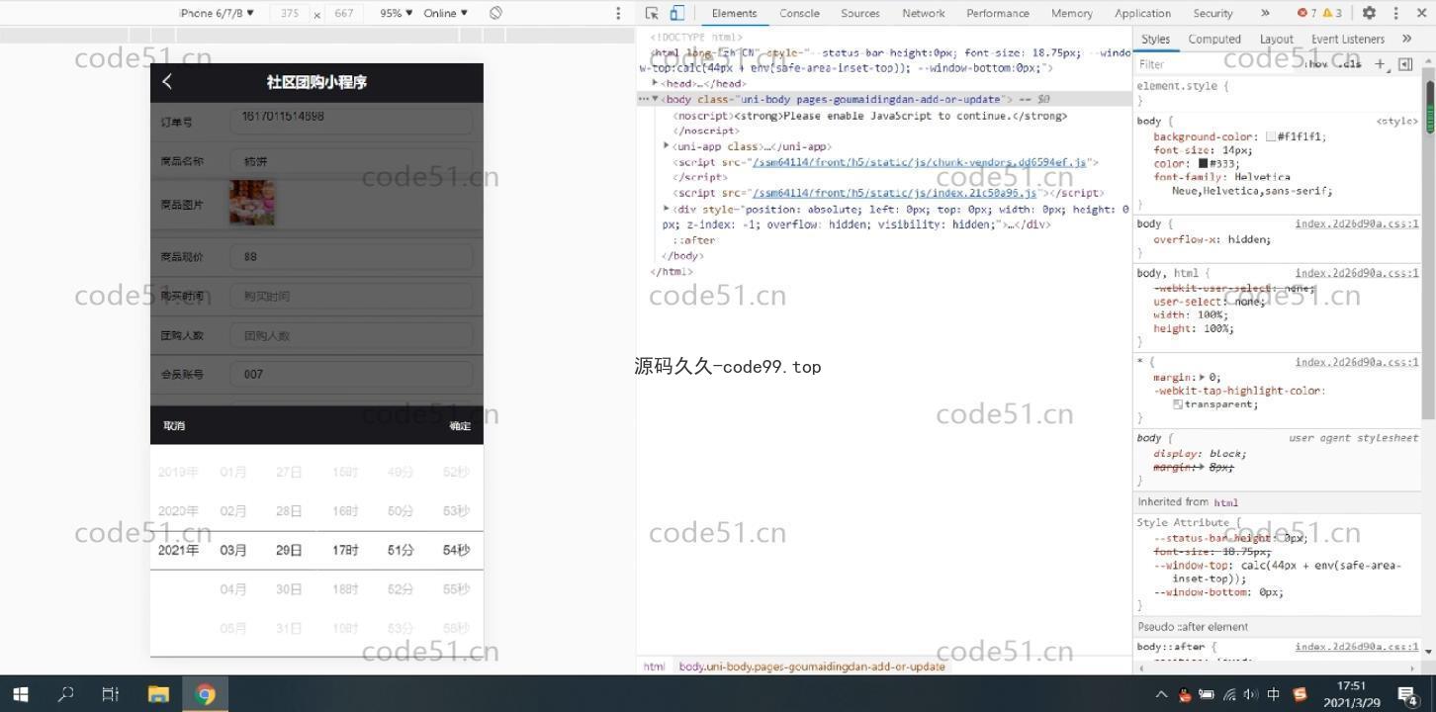Image resolution: width=1436 pixels, height=712 pixels.
Task: Collapse the body element node
Action: pyautogui.click(x=655, y=99)
